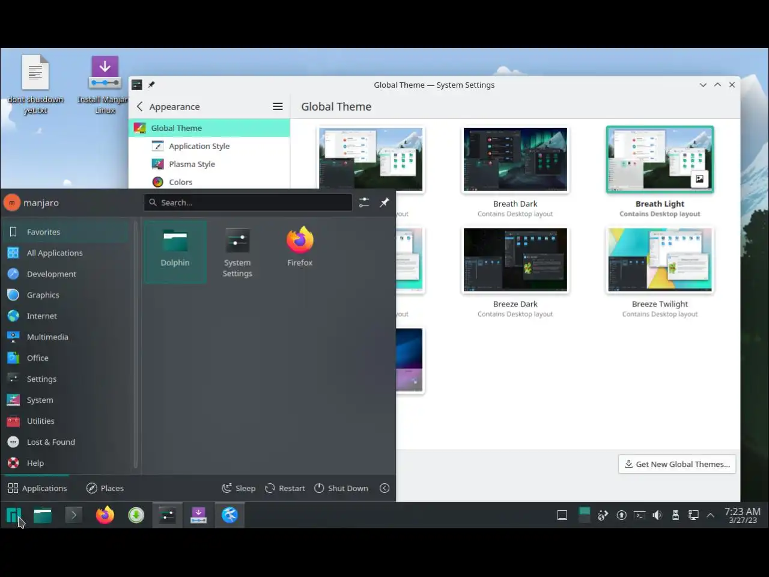Click the launcher Search field
The height and width of the screenshot is (577, 769).
point(248,203)
